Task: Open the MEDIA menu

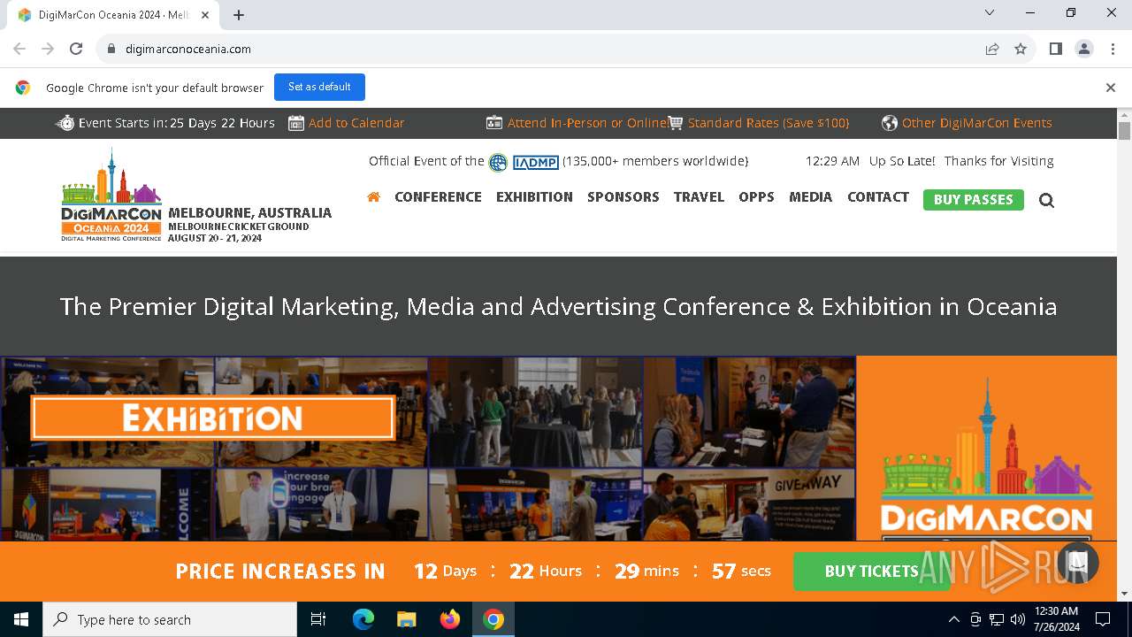Action: click(810, 197)
